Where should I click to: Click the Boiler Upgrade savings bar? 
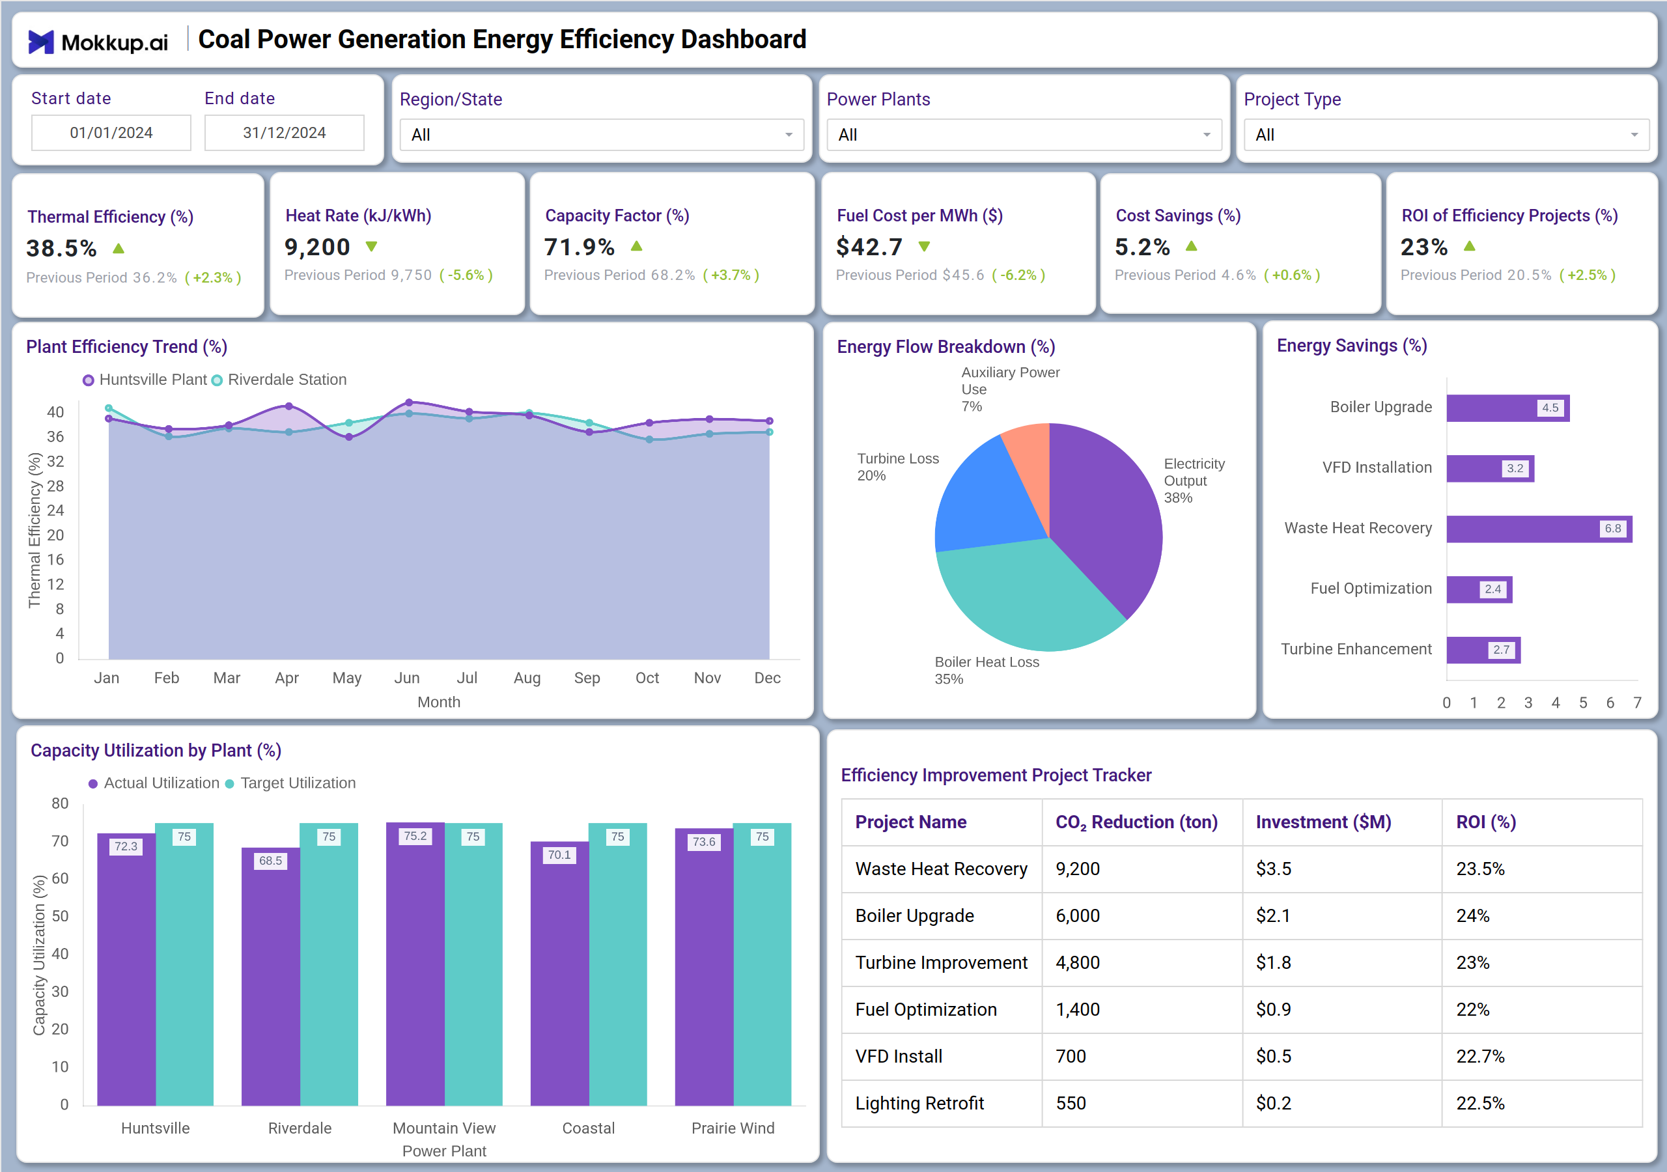pyautogui.click(x=1507, y=408)
